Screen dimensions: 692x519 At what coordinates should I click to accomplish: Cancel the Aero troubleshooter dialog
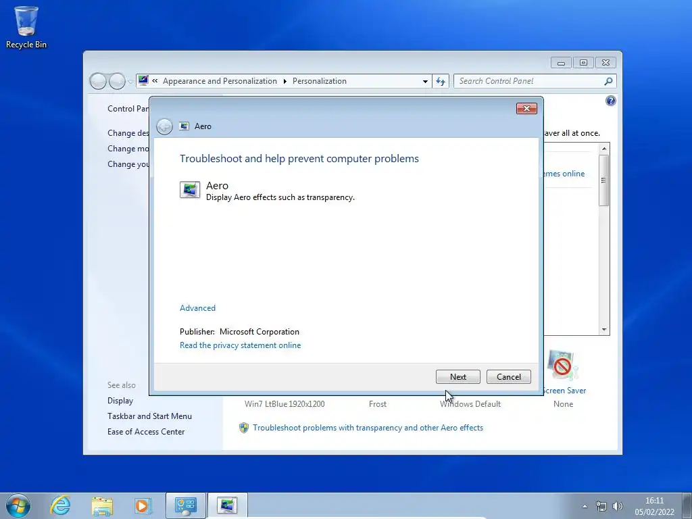[x=508, y=377]
